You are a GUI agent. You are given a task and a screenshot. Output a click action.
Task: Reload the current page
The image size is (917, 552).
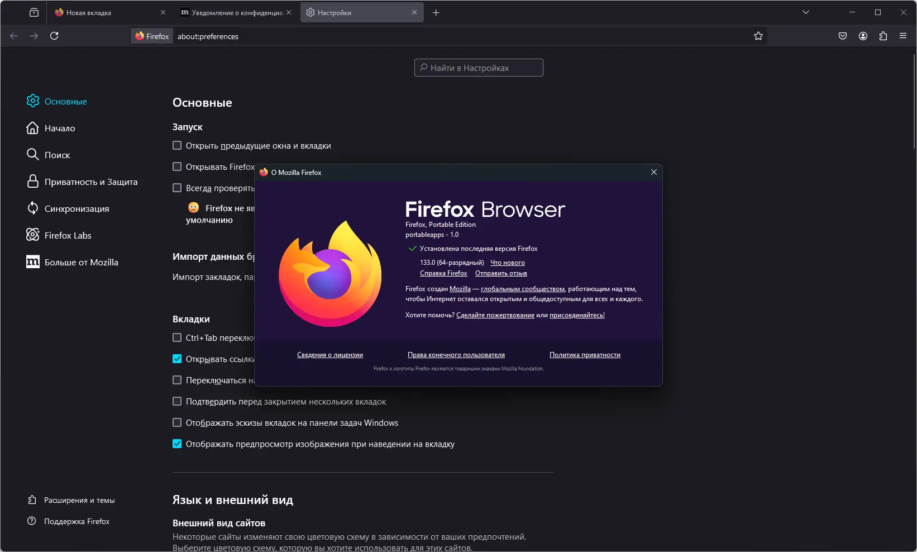tap(54, 36)
